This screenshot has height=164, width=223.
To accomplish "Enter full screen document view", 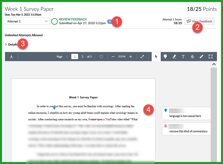I will (142, 57).
